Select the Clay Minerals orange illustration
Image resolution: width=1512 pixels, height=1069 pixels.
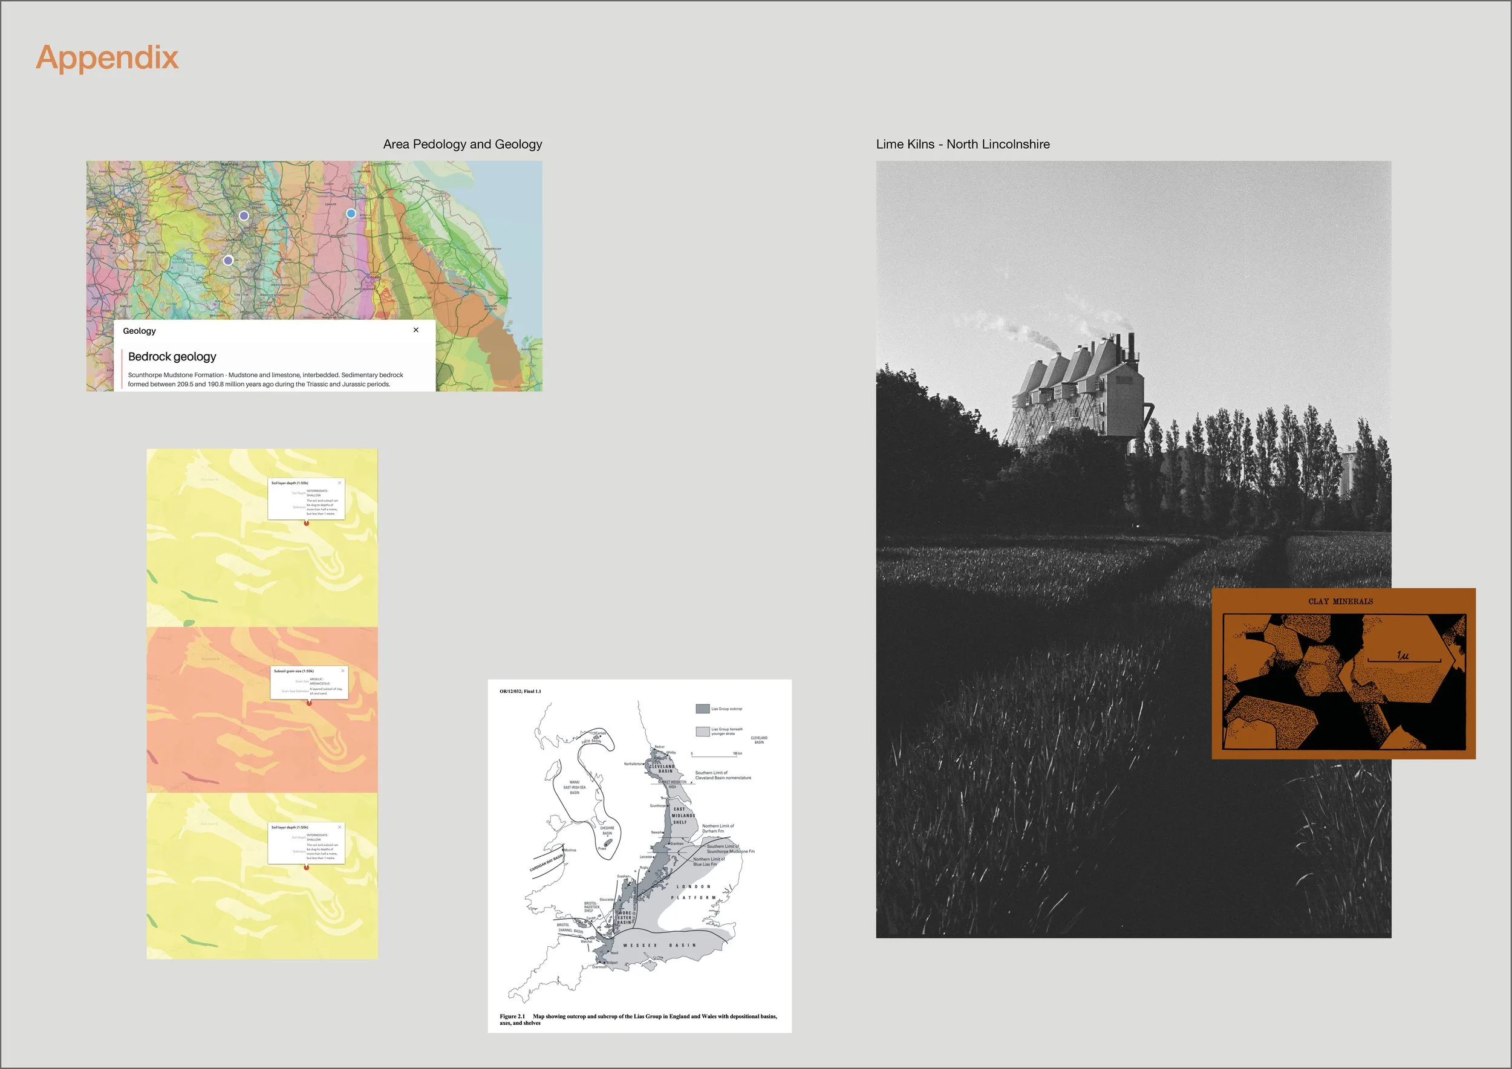click(1343, 674)
